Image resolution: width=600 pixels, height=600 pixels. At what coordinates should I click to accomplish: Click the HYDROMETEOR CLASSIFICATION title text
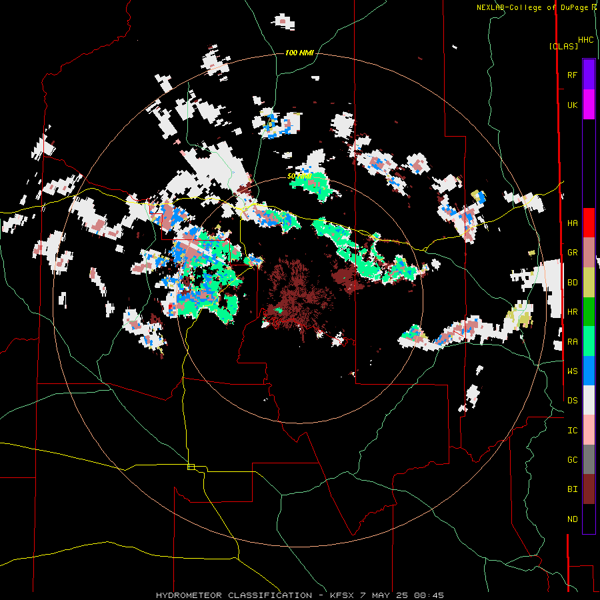234,595
